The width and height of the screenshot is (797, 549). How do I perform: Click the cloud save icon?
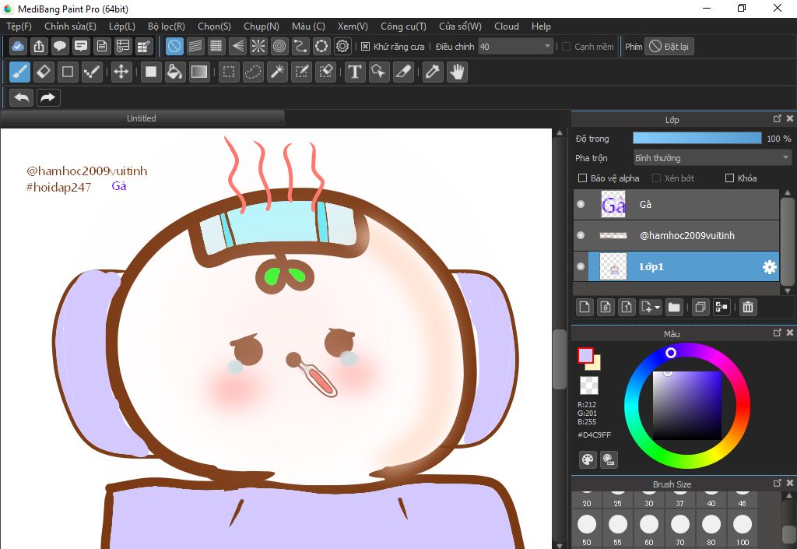[18, 47]
